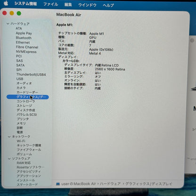Select カードリーダー in the sidebar
196x196 pixels.
pos(27,92)
